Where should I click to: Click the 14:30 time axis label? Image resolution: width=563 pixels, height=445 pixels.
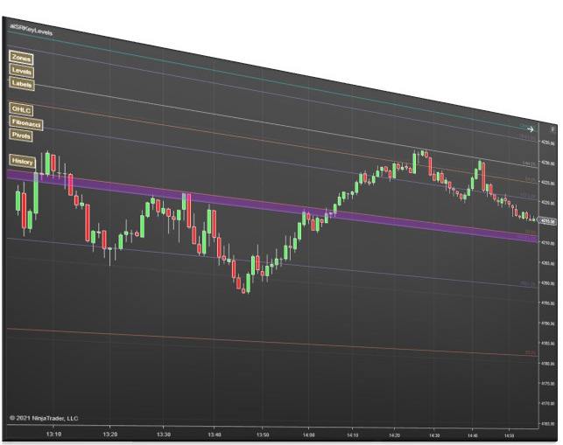[434, 435]
